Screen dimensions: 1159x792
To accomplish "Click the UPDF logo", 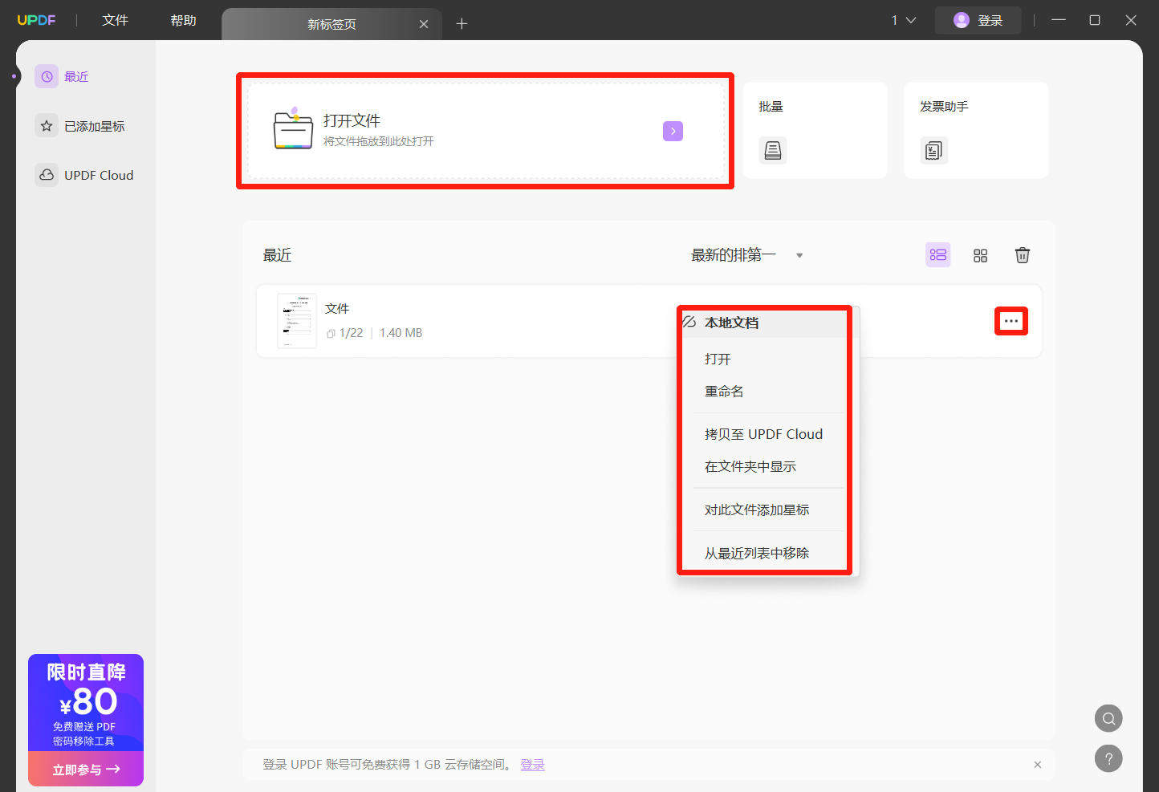I will (x=36, y=20).
